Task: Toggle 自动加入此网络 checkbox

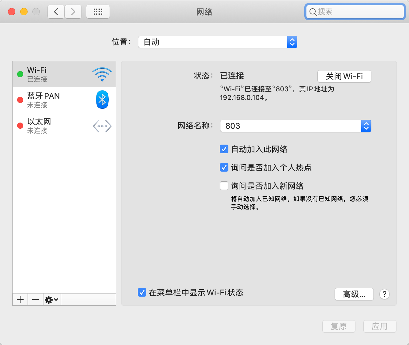Action: click(224, 149)
